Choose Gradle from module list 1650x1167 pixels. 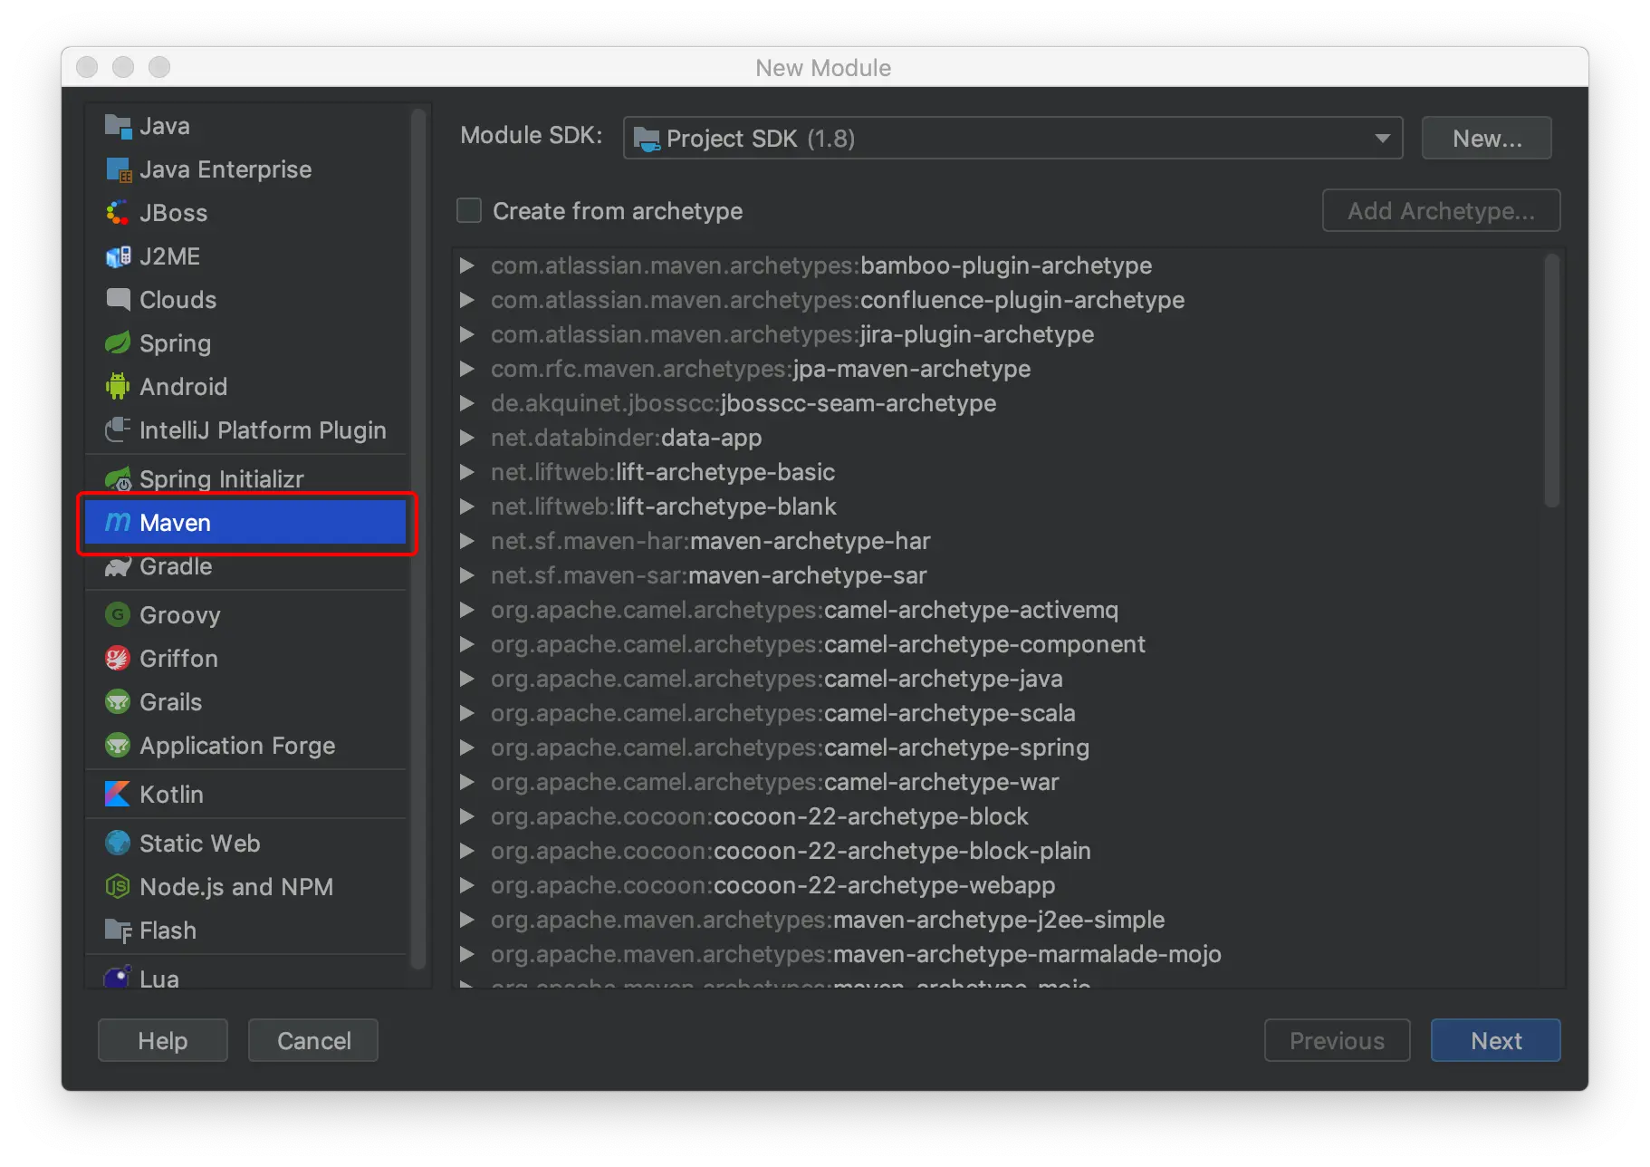(x=245, y=566)
